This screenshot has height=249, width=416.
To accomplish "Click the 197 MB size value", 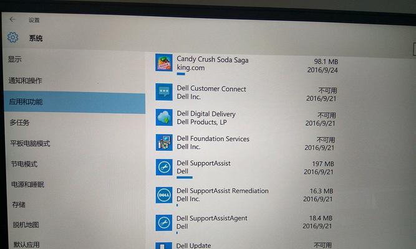I will pos(323,164).
